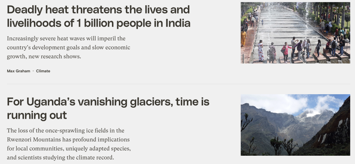This screenshot has width=355, height=164.
Task: Click the heat waves summary paragraph
Action: (68, 47)
